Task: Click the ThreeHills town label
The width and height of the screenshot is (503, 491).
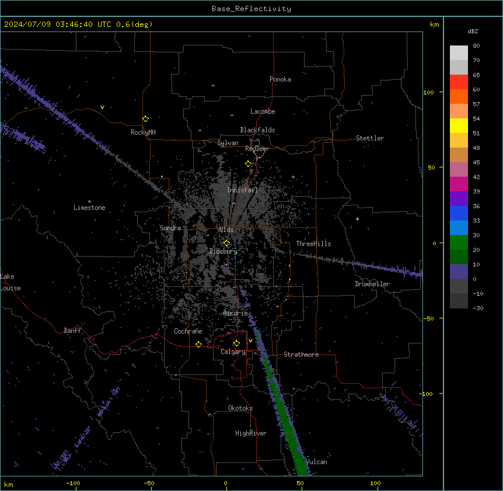Action: [x=313, y=244]
